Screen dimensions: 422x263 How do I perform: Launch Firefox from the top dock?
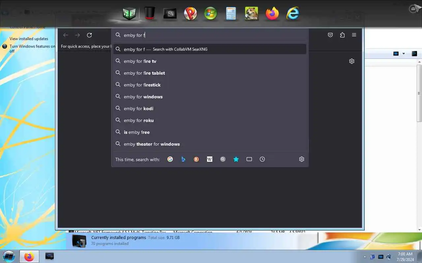[x=272, y=14]
